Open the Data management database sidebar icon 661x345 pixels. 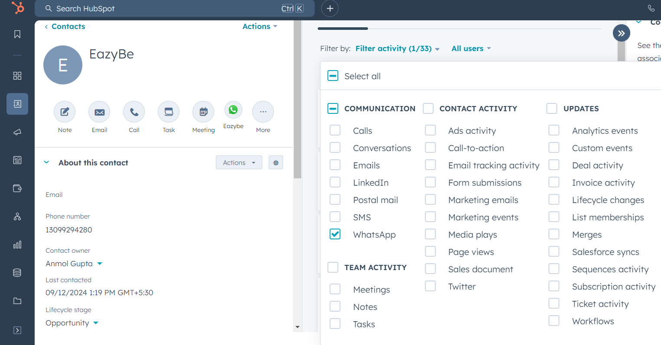[x=17, y=273]
